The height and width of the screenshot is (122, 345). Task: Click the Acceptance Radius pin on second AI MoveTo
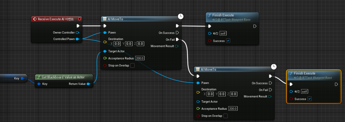[x=198, y=108]
